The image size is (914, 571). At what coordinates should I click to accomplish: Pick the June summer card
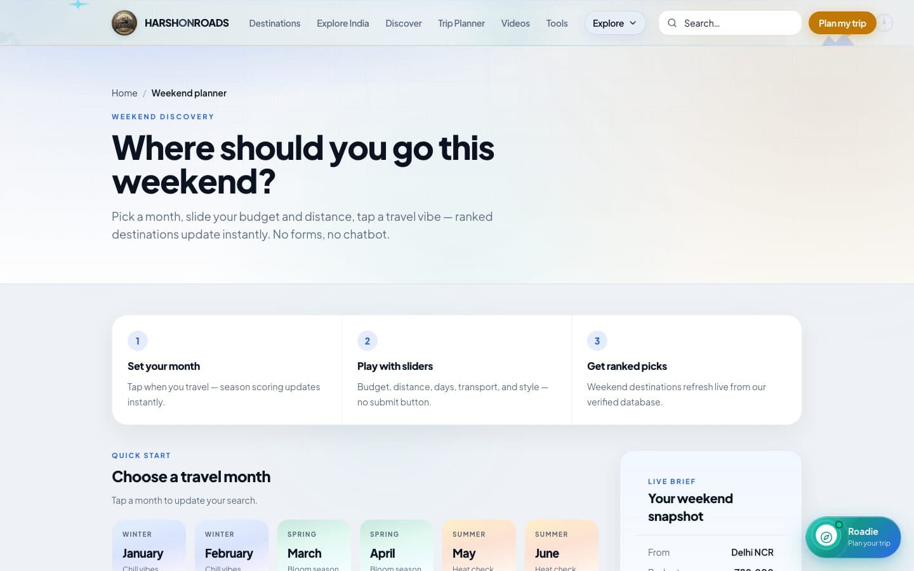pyautogui.click(x=562, y=546)
